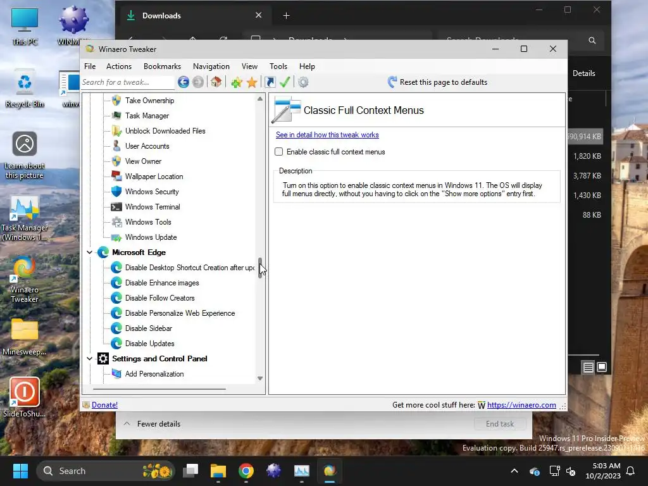Select Windows Update tree entry
Viewport: 648px width, 486px height.
tap(151, 237)
